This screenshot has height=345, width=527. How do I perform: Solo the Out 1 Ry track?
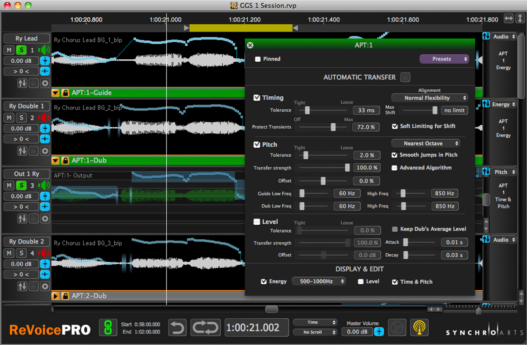point(21,185)
